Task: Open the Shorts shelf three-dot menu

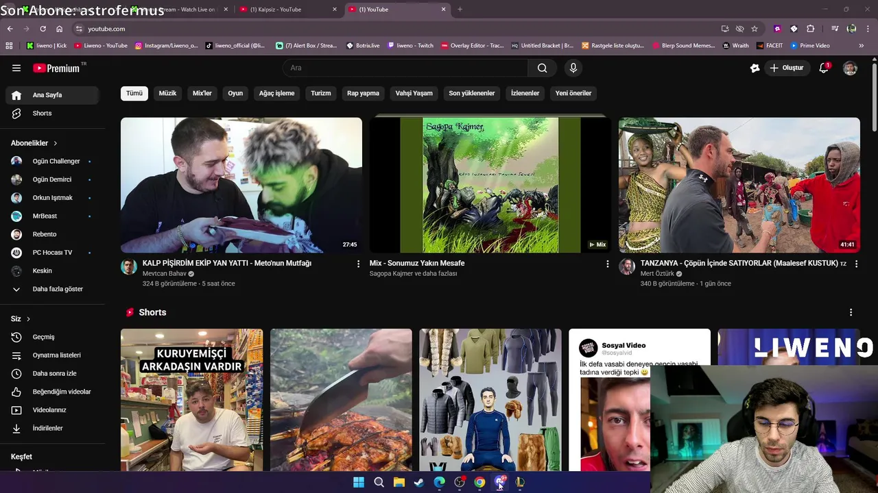Action: coord(851,312)
